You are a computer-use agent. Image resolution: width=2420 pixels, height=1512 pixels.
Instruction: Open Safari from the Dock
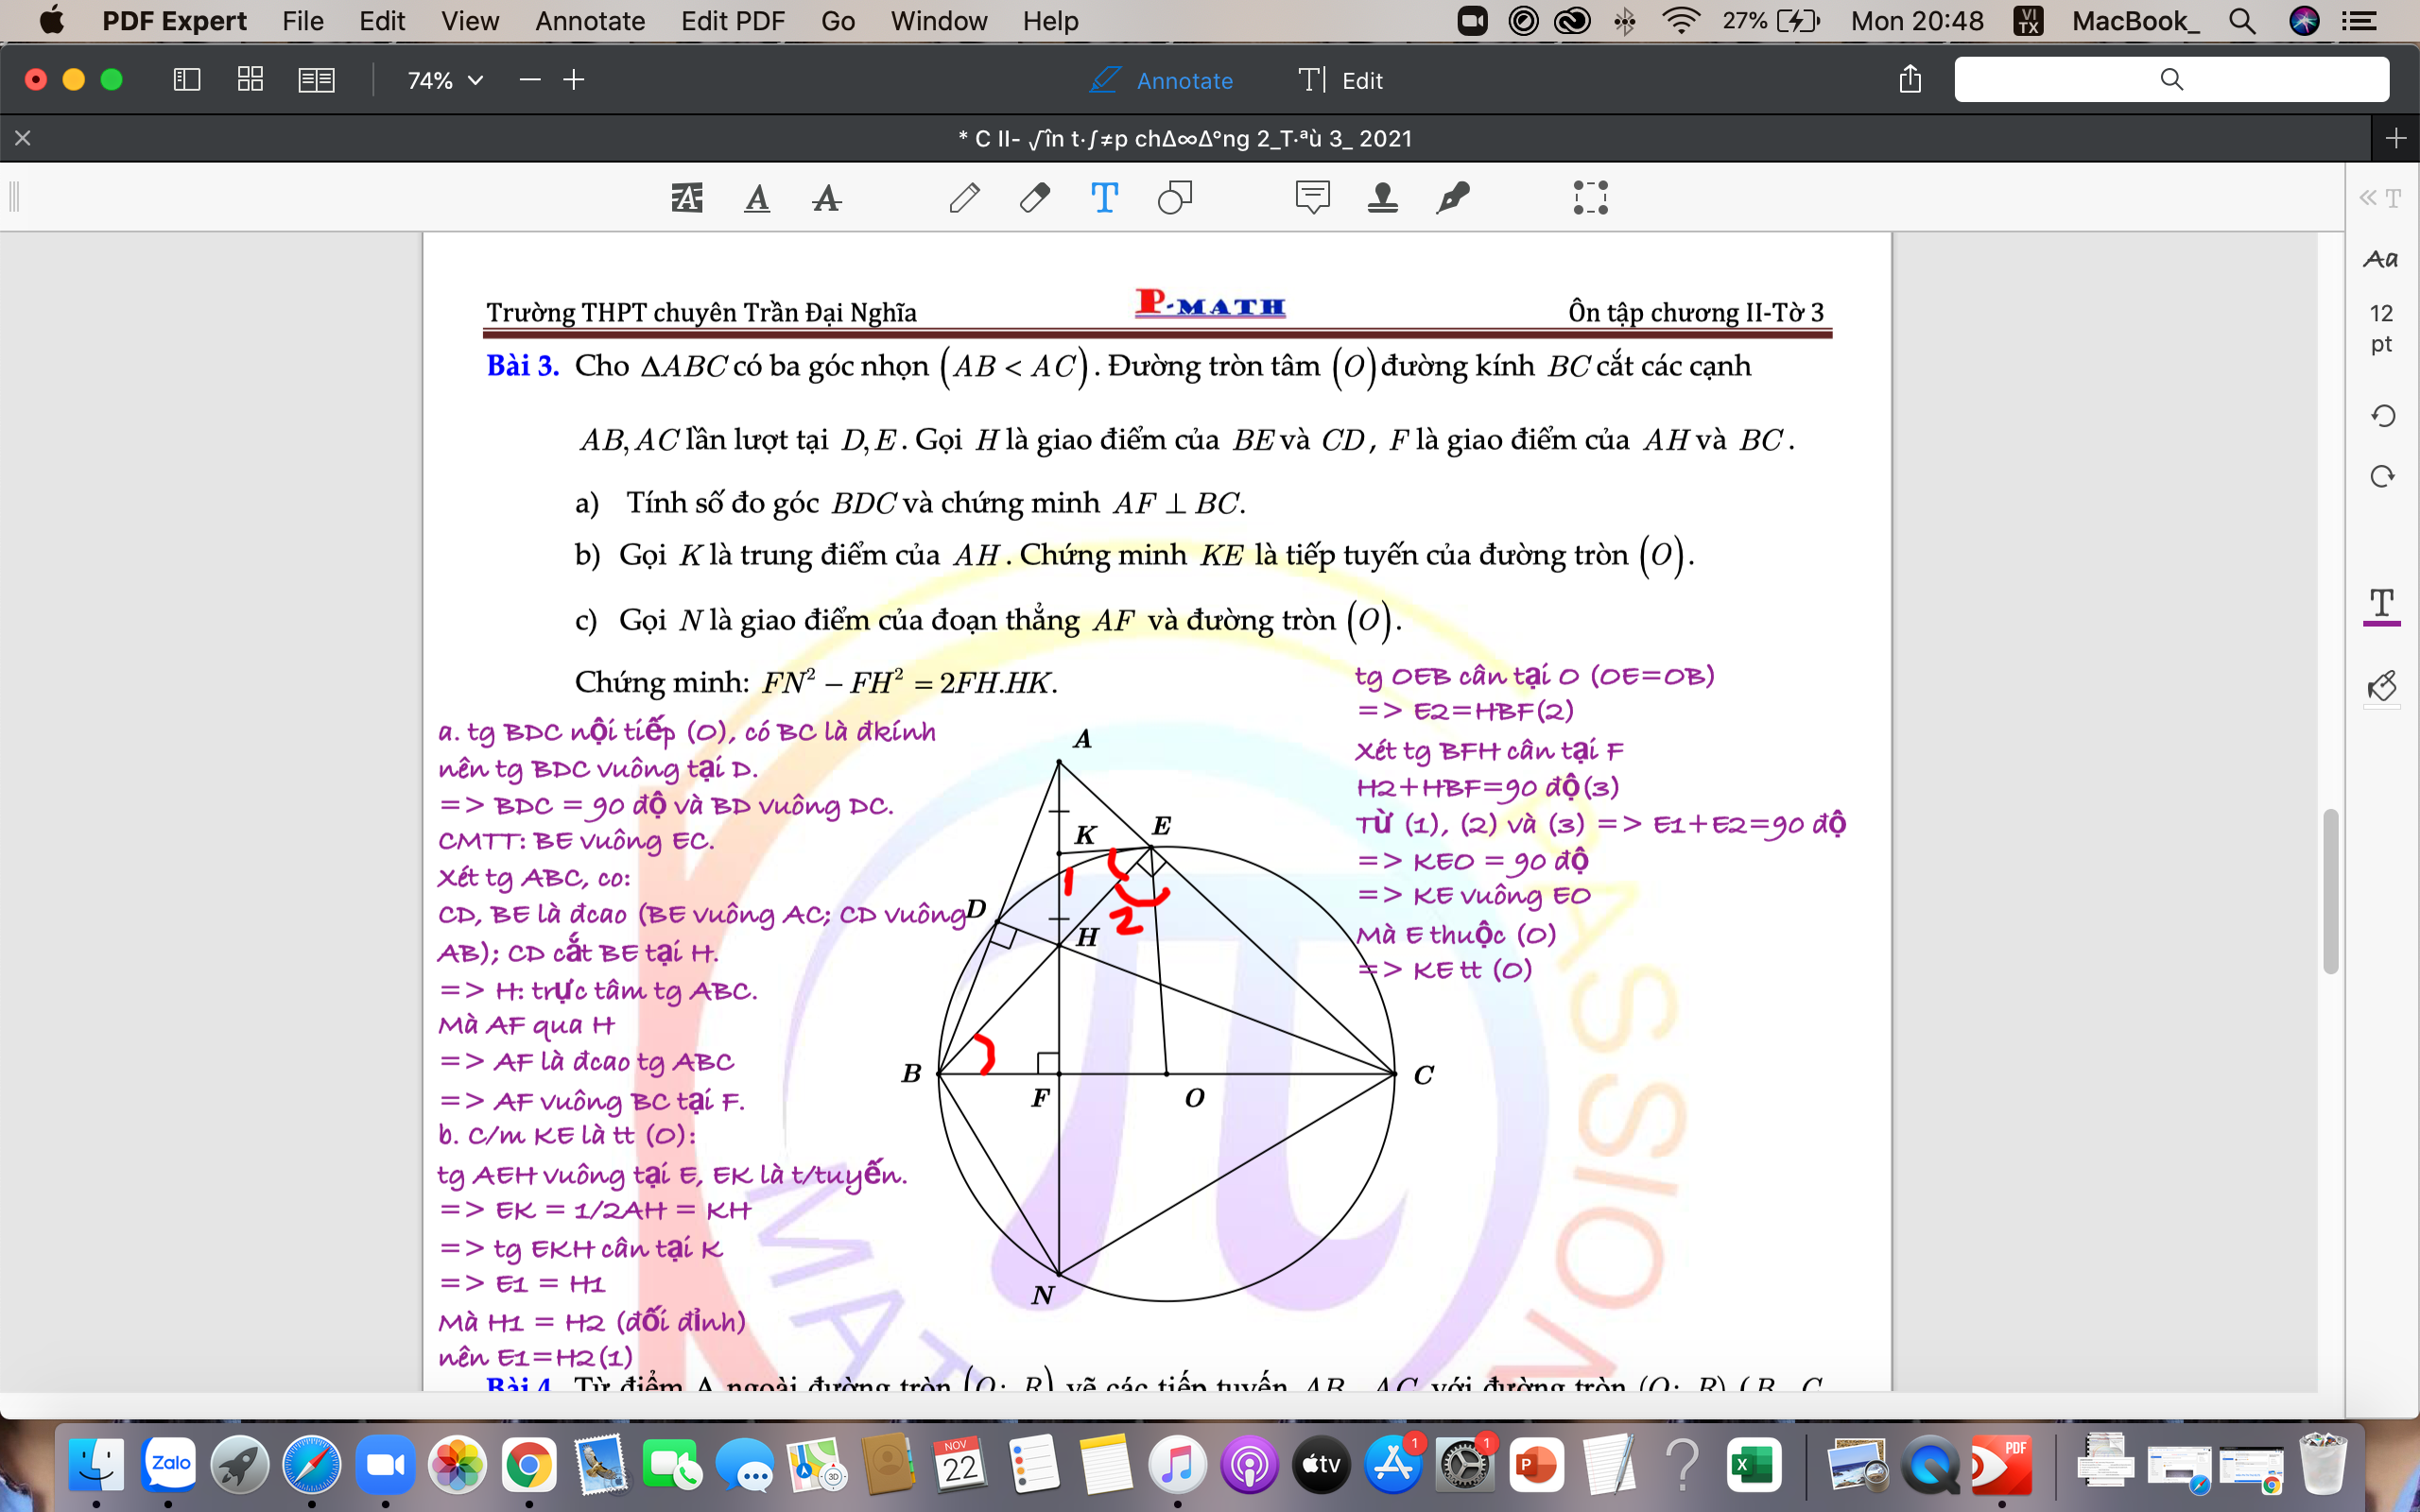click(312, 1465)
